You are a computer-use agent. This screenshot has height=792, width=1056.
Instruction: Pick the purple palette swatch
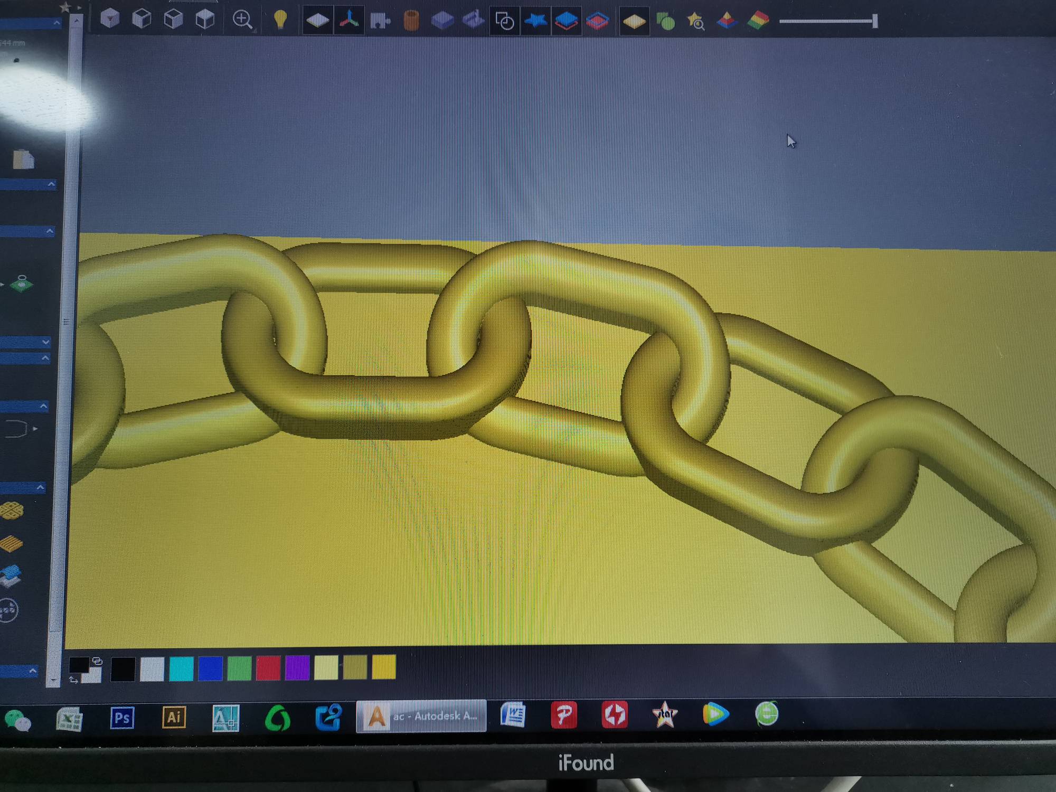click(297, 668)
